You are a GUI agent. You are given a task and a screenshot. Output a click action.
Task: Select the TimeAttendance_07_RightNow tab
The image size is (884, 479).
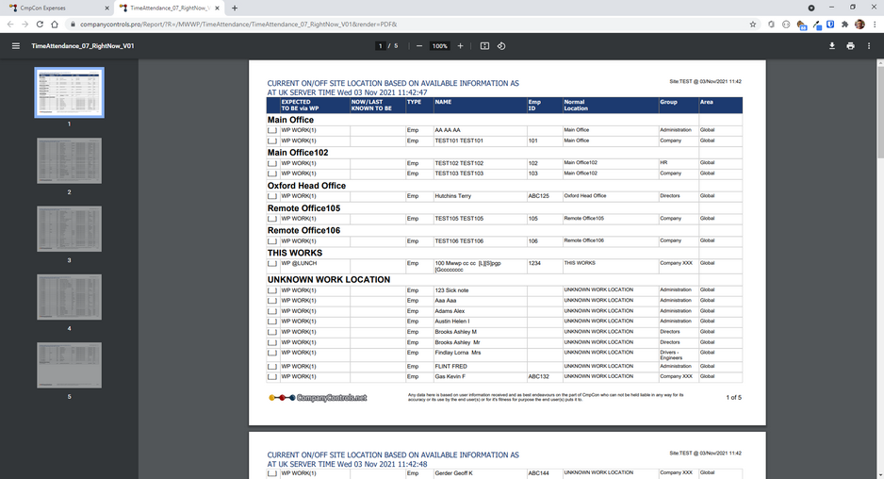tap(169, 8)
